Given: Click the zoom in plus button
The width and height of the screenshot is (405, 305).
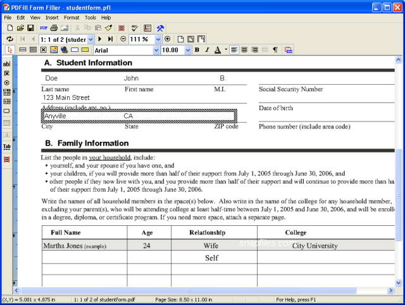Looking at the screenshot, I should tap(167, 39).
